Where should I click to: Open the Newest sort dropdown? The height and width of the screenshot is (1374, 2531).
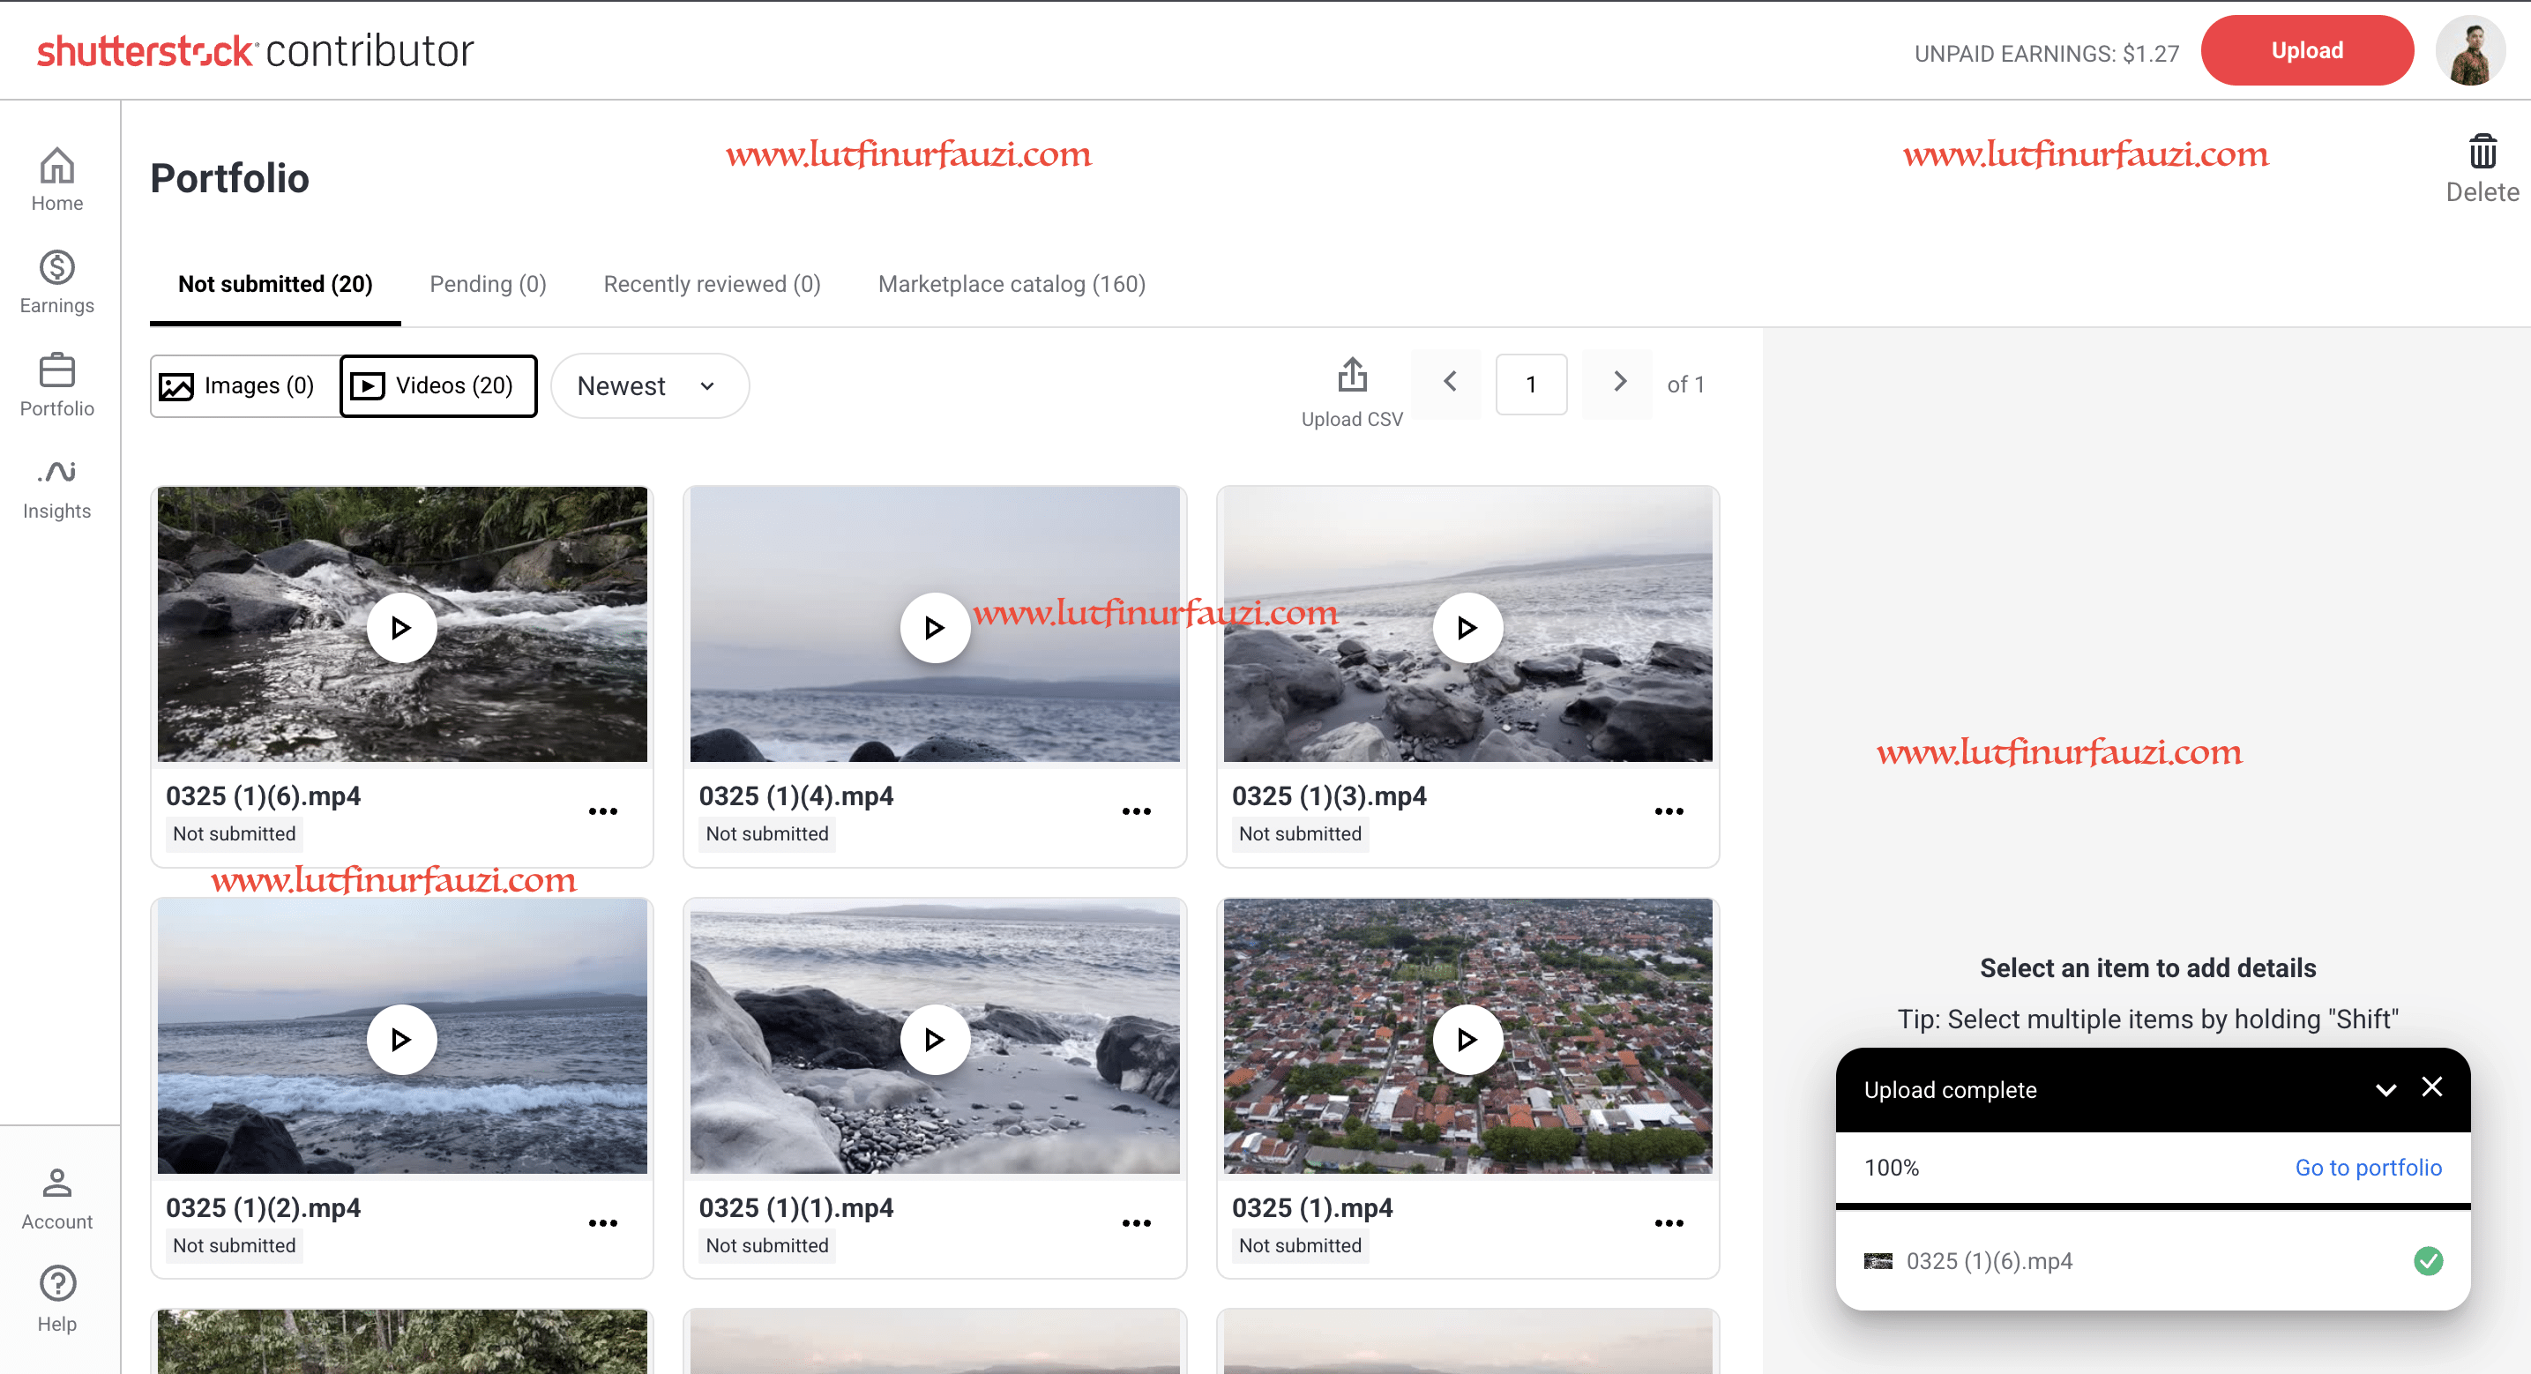(x=649, y=386)
